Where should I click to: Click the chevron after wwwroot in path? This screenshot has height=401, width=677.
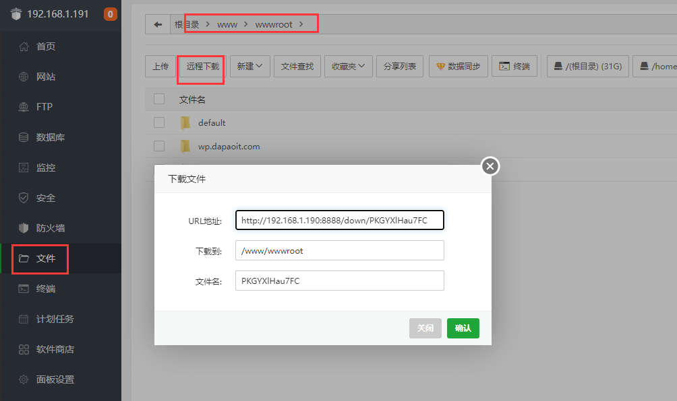click(x=301, y=24)
